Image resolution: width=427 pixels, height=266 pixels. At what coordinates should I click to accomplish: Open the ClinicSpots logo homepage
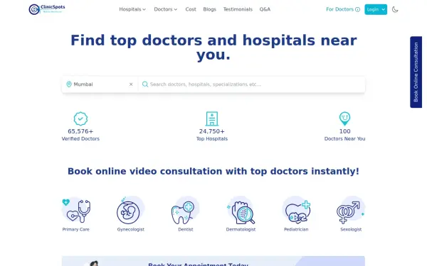click(x=47, y=9)
